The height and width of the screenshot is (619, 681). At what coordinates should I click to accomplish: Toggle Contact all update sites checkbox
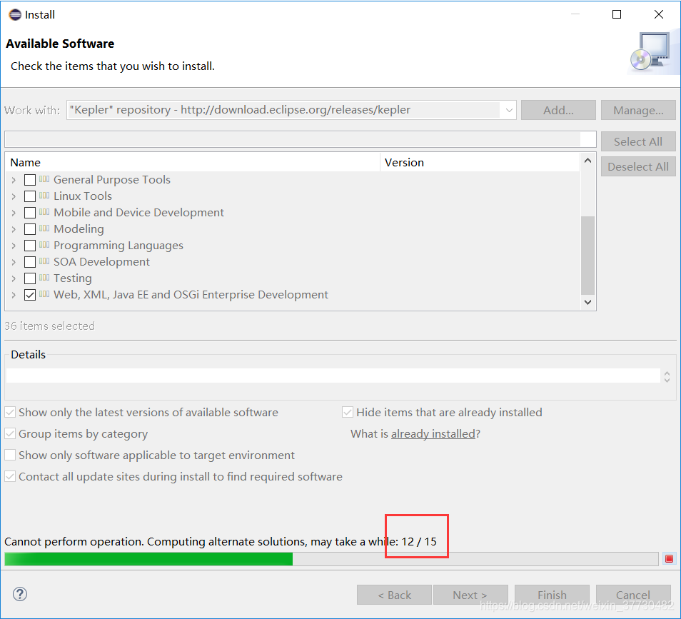pos(10,476)
